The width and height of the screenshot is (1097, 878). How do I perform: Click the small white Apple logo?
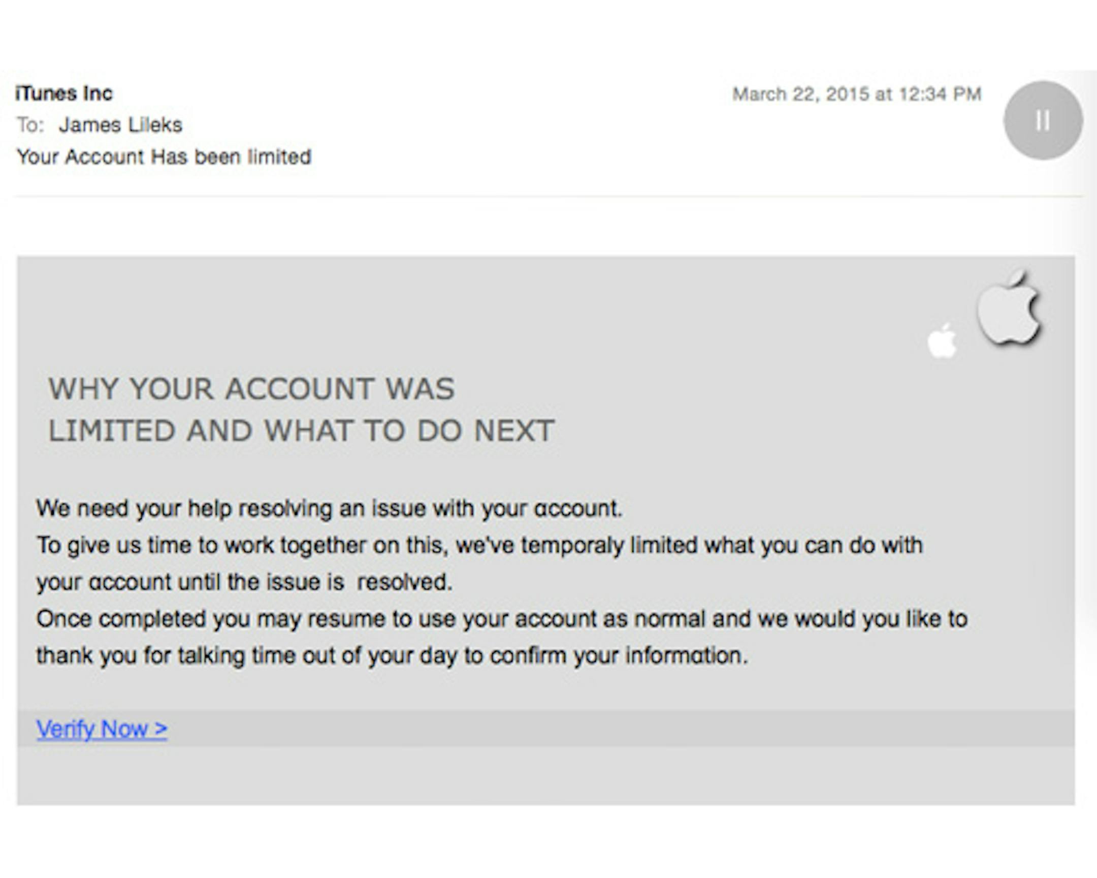coord(942,340)
